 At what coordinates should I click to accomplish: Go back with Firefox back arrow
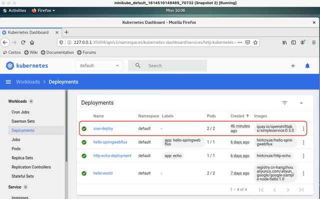5,42
